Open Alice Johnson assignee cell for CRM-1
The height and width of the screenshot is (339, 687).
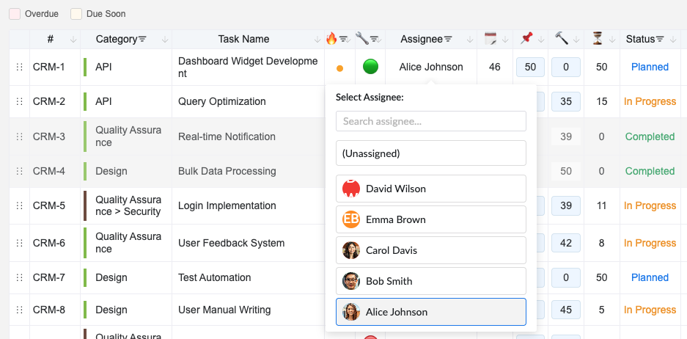pyautogui.click(x=431, y=67)
